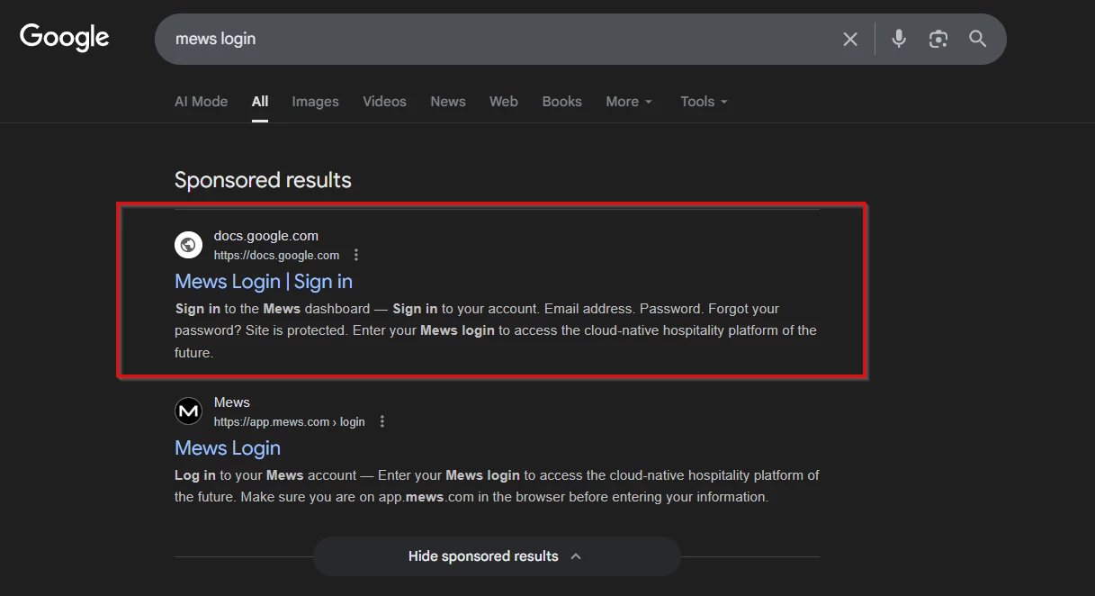Click the magnifying glass search button

point(977,39)
